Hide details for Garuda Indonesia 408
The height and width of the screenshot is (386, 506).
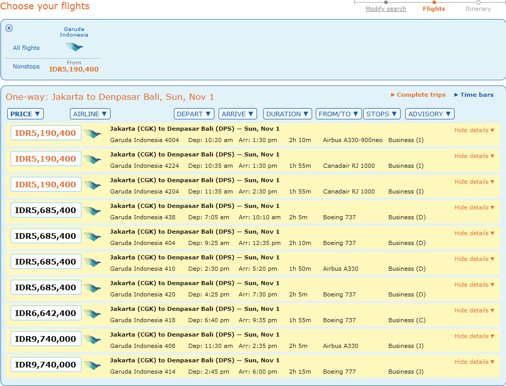pyautogui.click(x=474, y=336)
